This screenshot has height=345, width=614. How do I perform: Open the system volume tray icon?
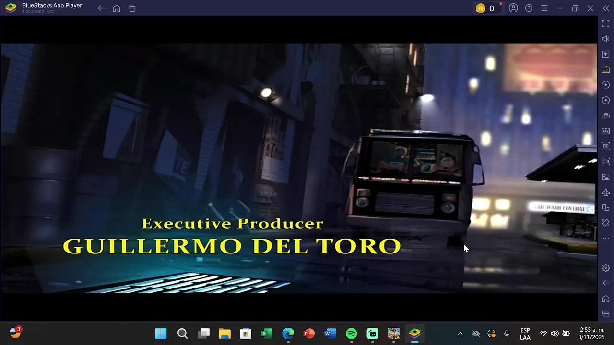click(x=555, y=333)
